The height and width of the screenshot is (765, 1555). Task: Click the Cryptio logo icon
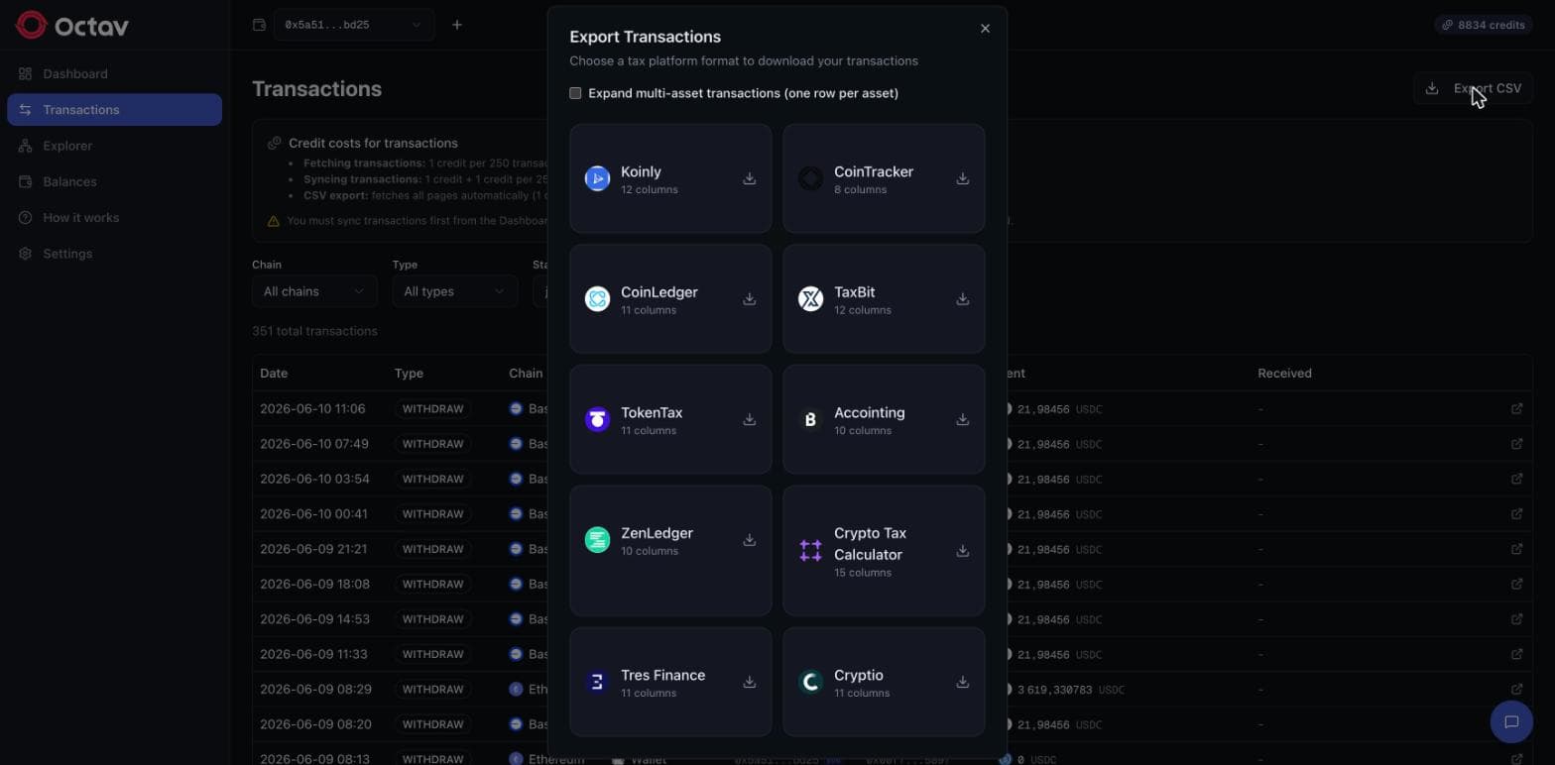pos(810,682)
